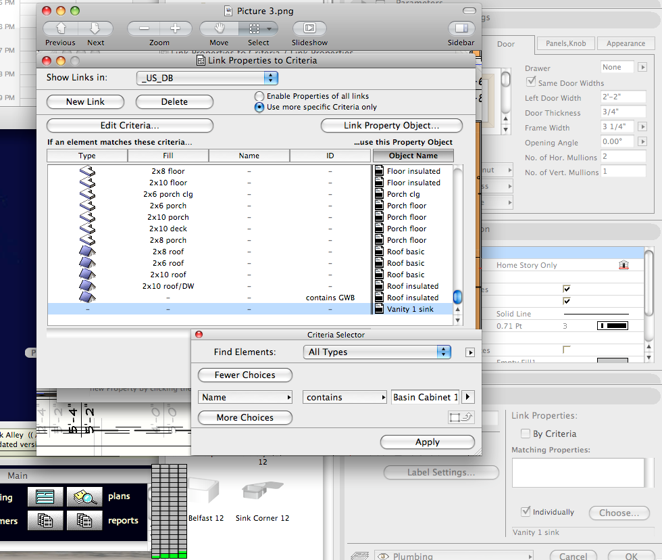
Task: Zoom out with the minus button
Action: click(x=144, y=28)
